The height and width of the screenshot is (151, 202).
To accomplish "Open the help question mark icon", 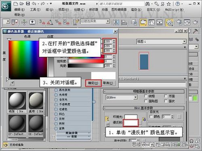I will tap(178, 4).
